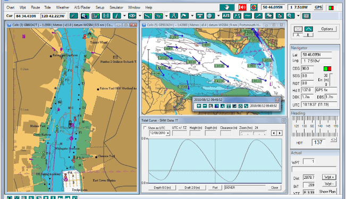
Task: Open the dropdown arrow beside the radar icon
Action: point(218,16)
